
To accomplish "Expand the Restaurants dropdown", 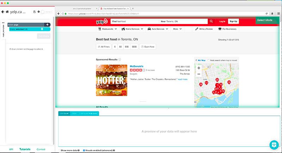I will (x=108, y=29).
